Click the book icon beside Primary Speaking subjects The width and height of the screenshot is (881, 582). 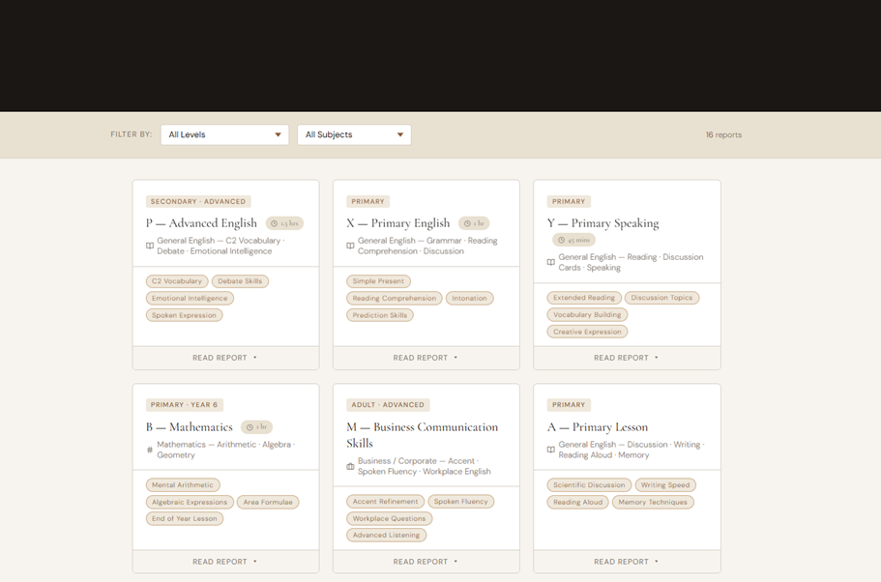(550, 262)
